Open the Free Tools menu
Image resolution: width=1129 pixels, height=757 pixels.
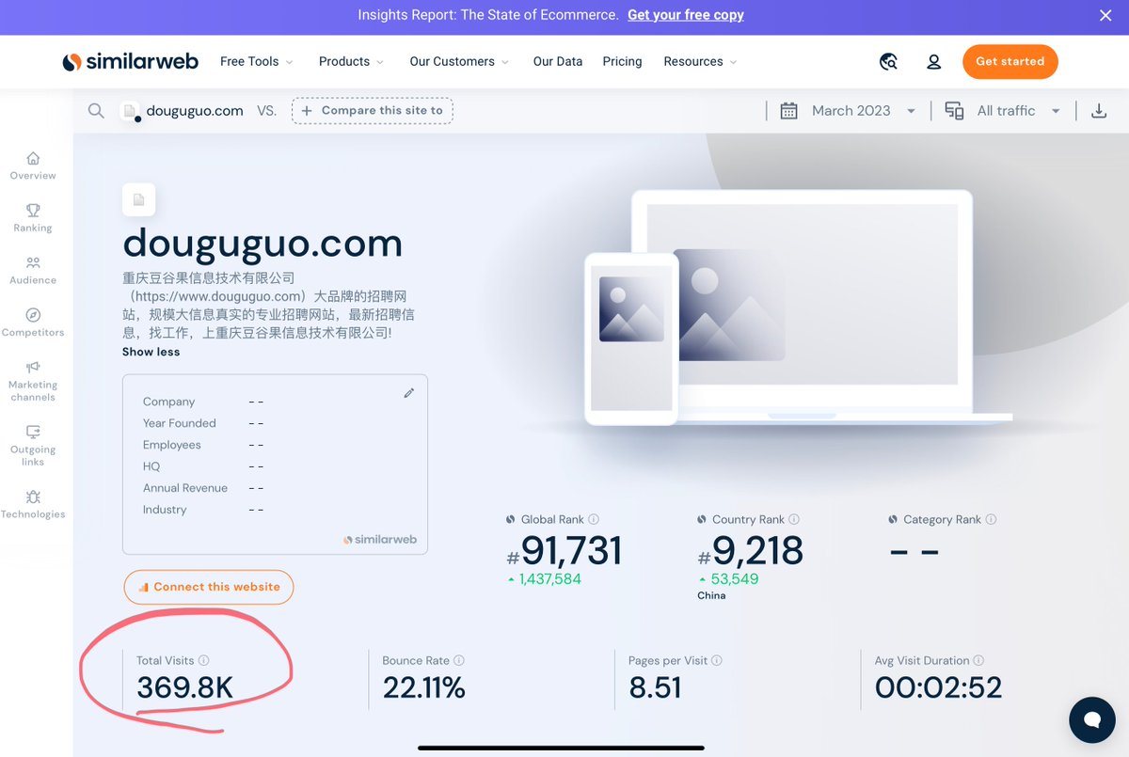[257, 62]
